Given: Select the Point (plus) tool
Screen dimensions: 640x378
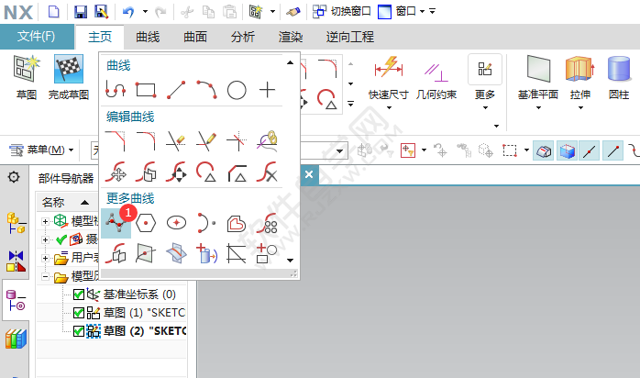Looking at the screenshot, I should pyautogui.click(x=268, y=90).
